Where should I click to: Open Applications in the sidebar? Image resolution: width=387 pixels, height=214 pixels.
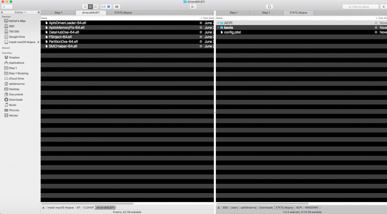pos(14,63)
